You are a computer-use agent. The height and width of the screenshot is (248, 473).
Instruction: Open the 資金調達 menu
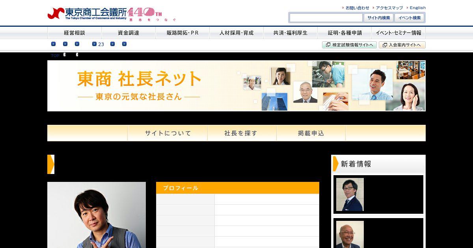(128, 33)
